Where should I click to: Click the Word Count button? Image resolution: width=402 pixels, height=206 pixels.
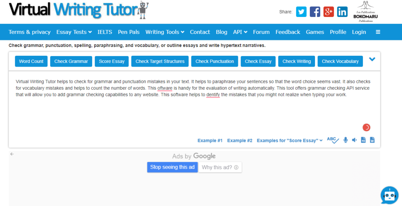(31, 61)
